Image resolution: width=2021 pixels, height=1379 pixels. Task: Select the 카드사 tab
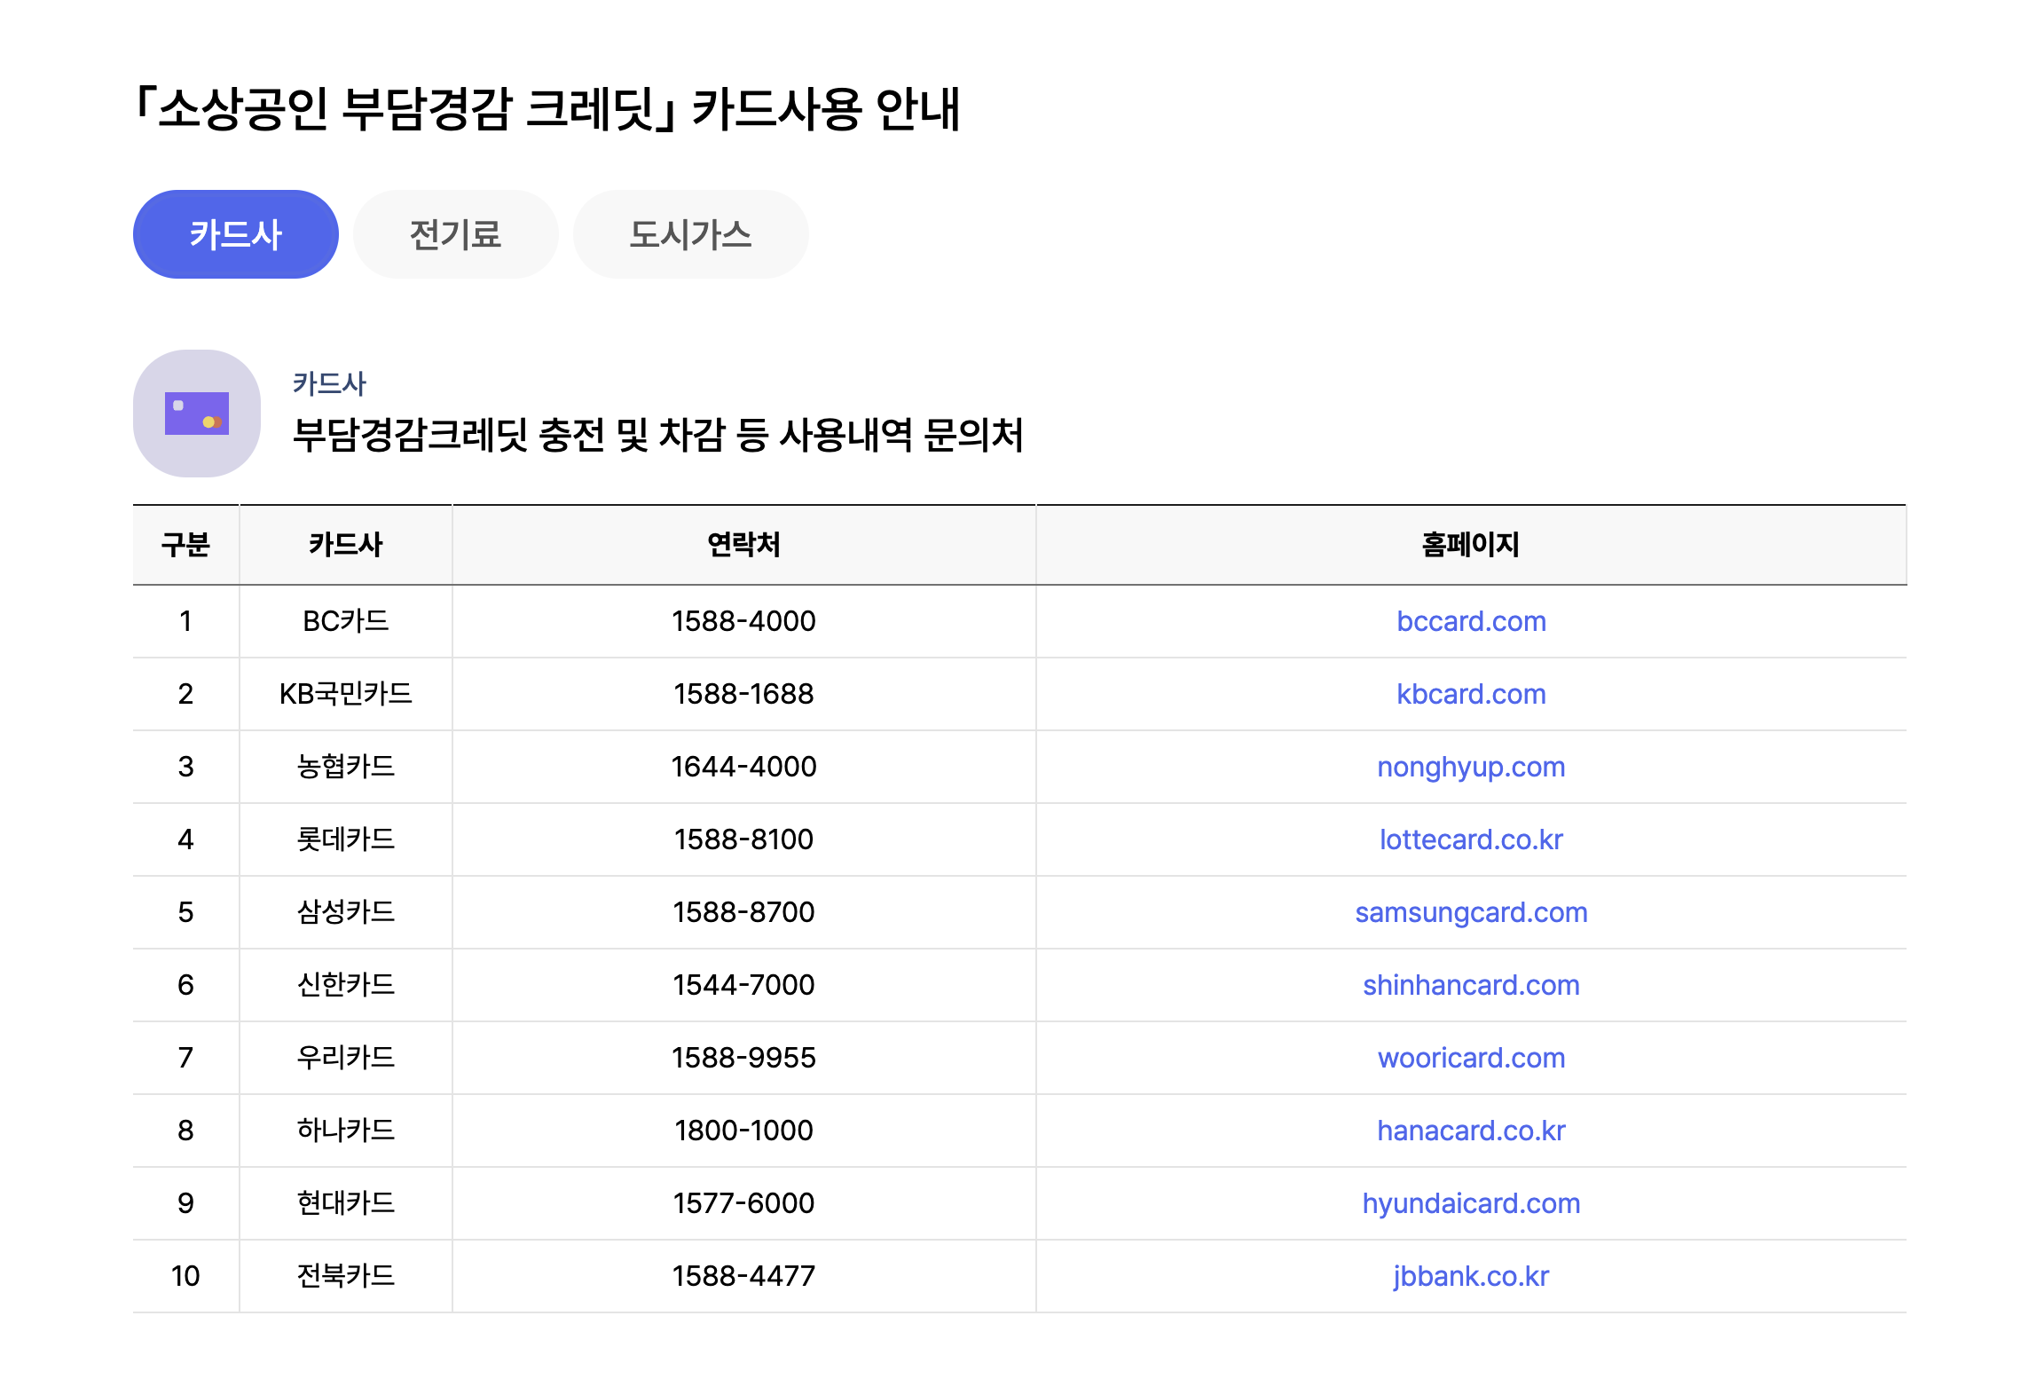pos(235,234)
